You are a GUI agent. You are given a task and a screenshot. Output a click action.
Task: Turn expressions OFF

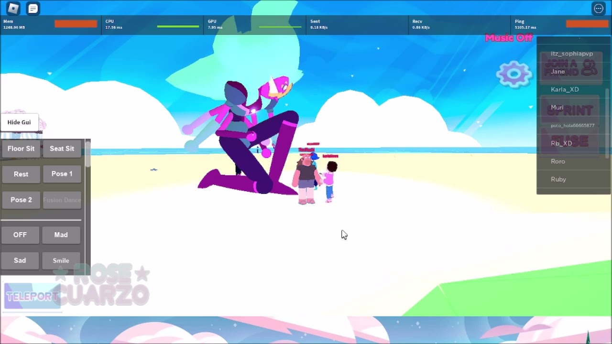20,235
